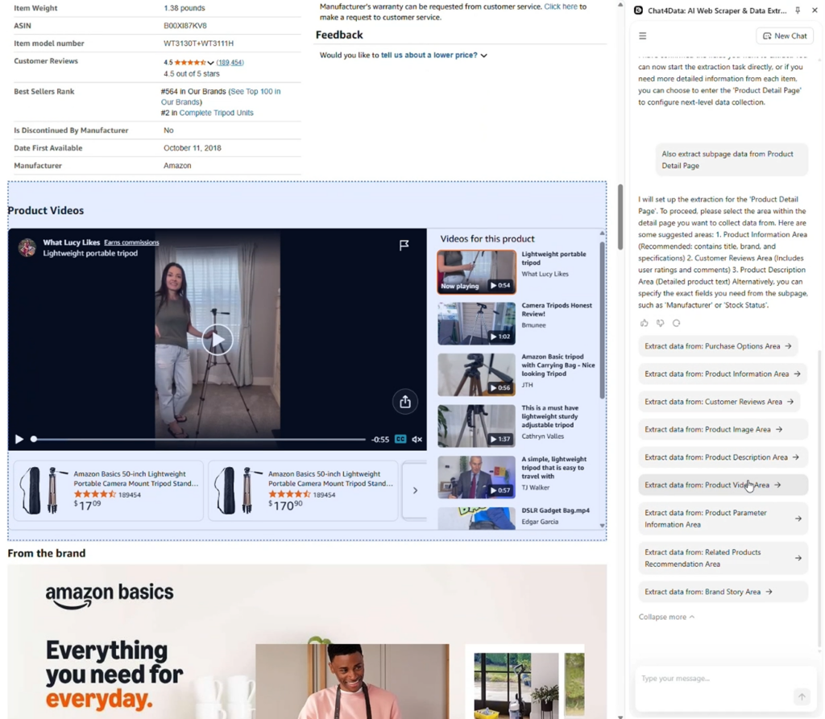Click the thumbs up on Chat4Data's reply

point(644,322)
